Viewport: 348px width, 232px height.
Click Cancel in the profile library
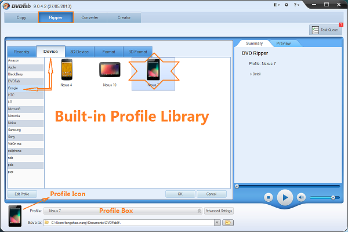tap(211, 194)
